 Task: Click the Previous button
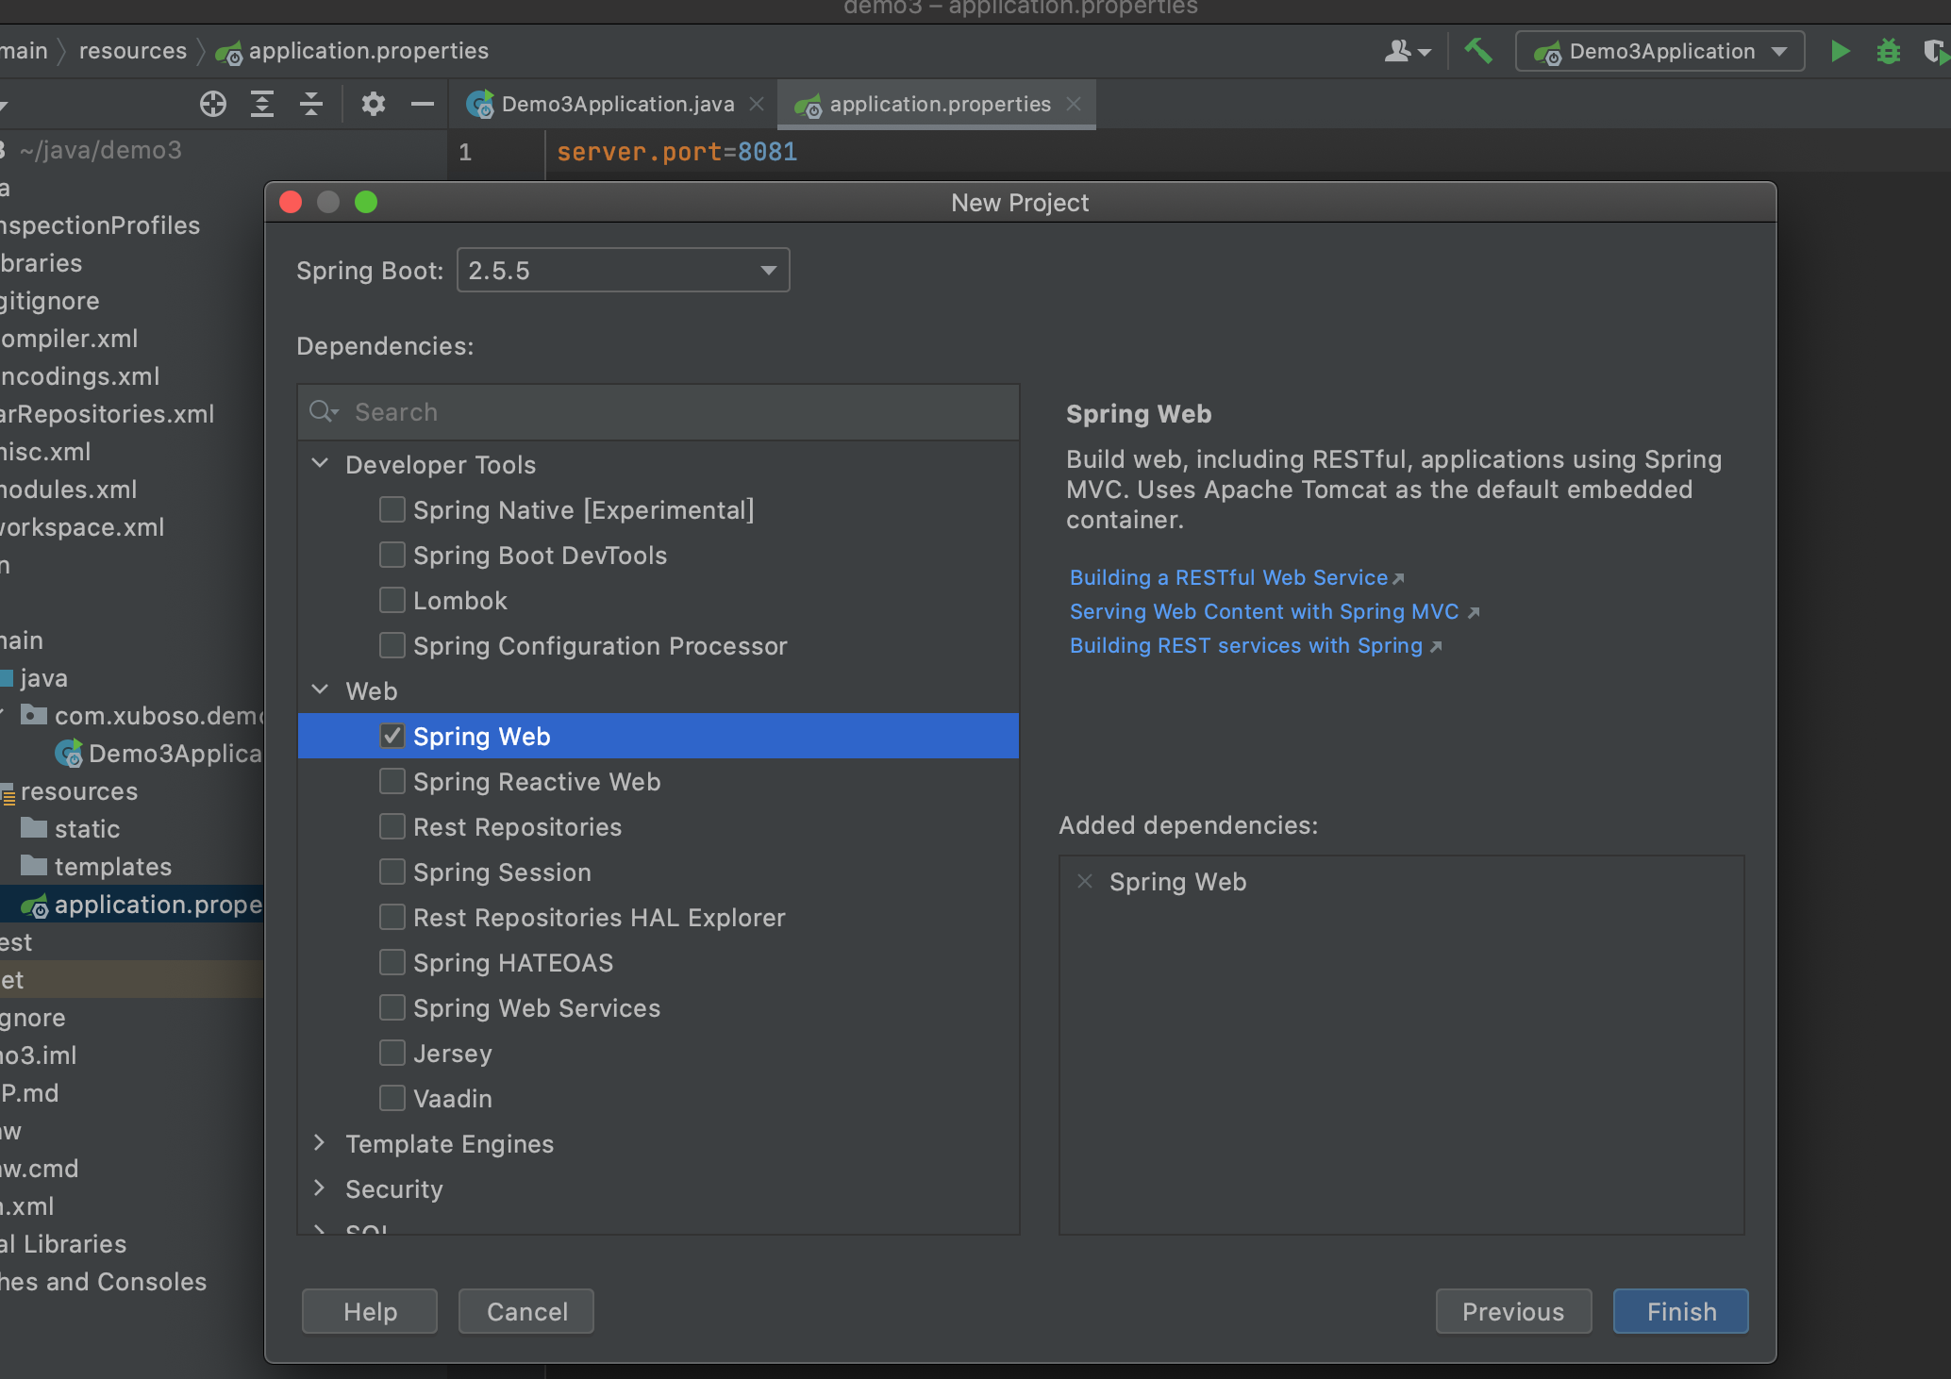click(x=1513, y=1311)
